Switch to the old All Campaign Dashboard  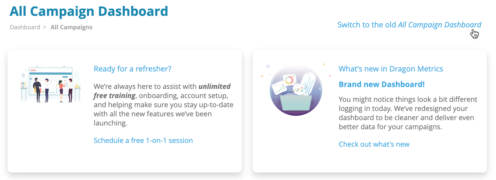(x=409, y=25)
